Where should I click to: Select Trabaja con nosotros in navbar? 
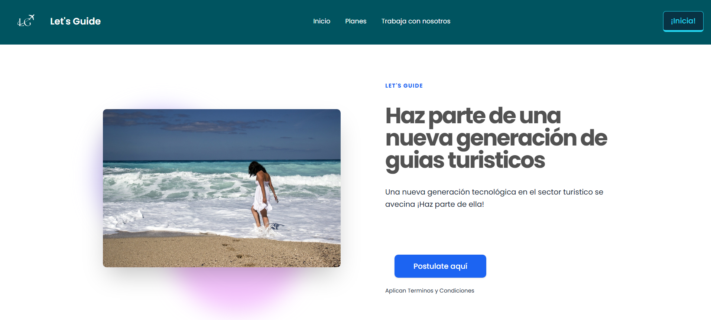click(416, 21)
